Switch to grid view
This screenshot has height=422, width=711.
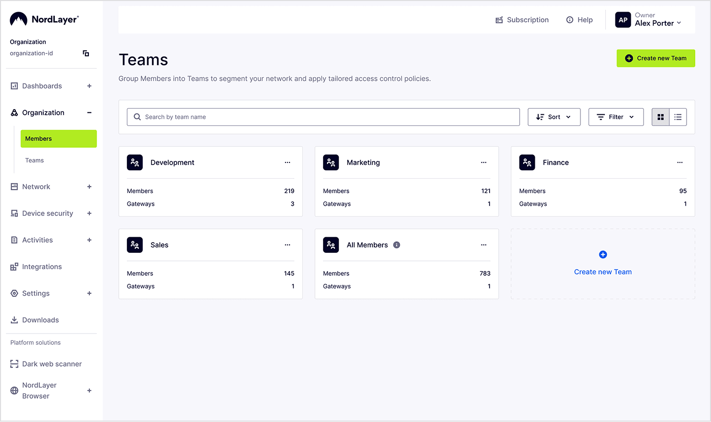click(661, 117)
